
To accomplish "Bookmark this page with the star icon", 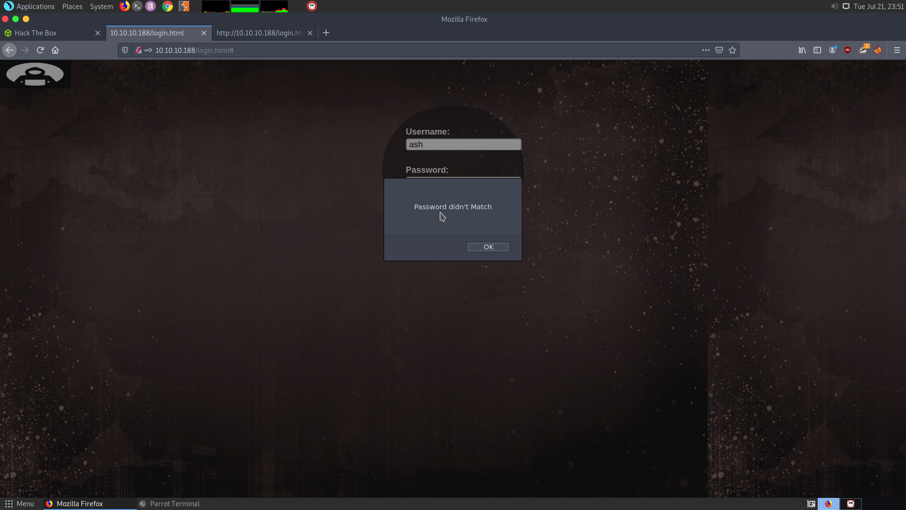I will 732,50.
